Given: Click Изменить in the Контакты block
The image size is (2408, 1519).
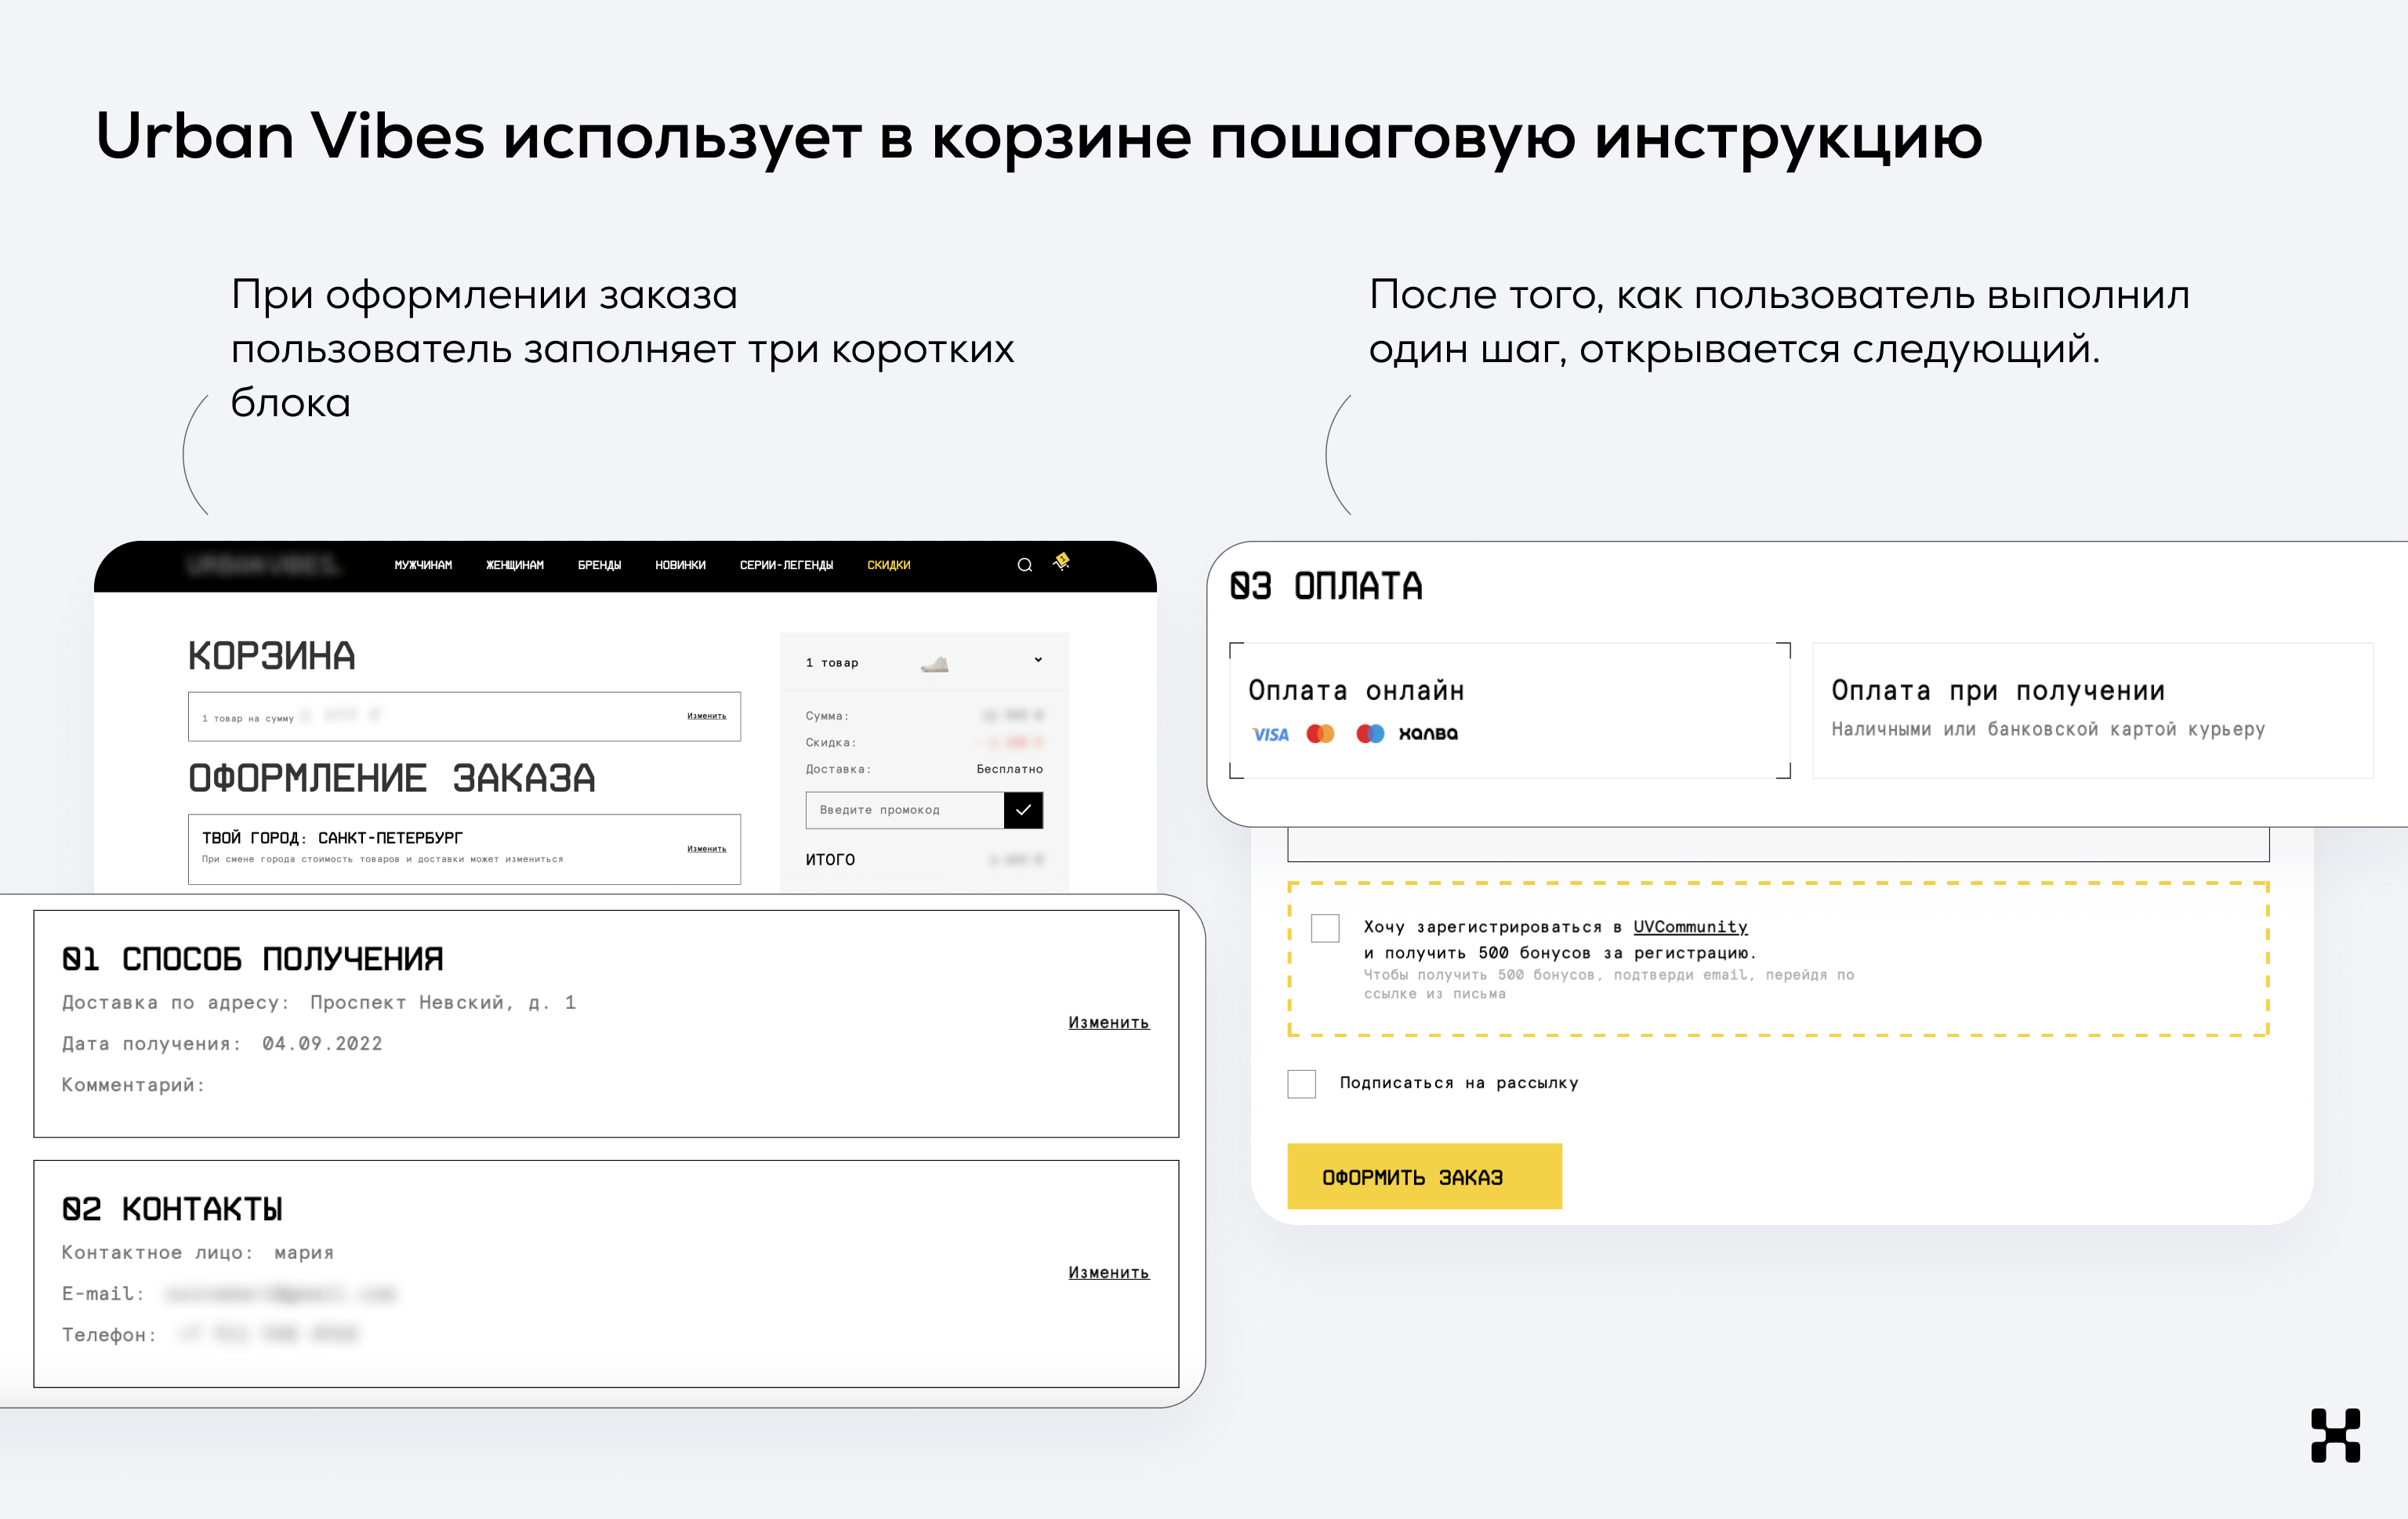Looking at the screenshot, I should point(1109,1273).
